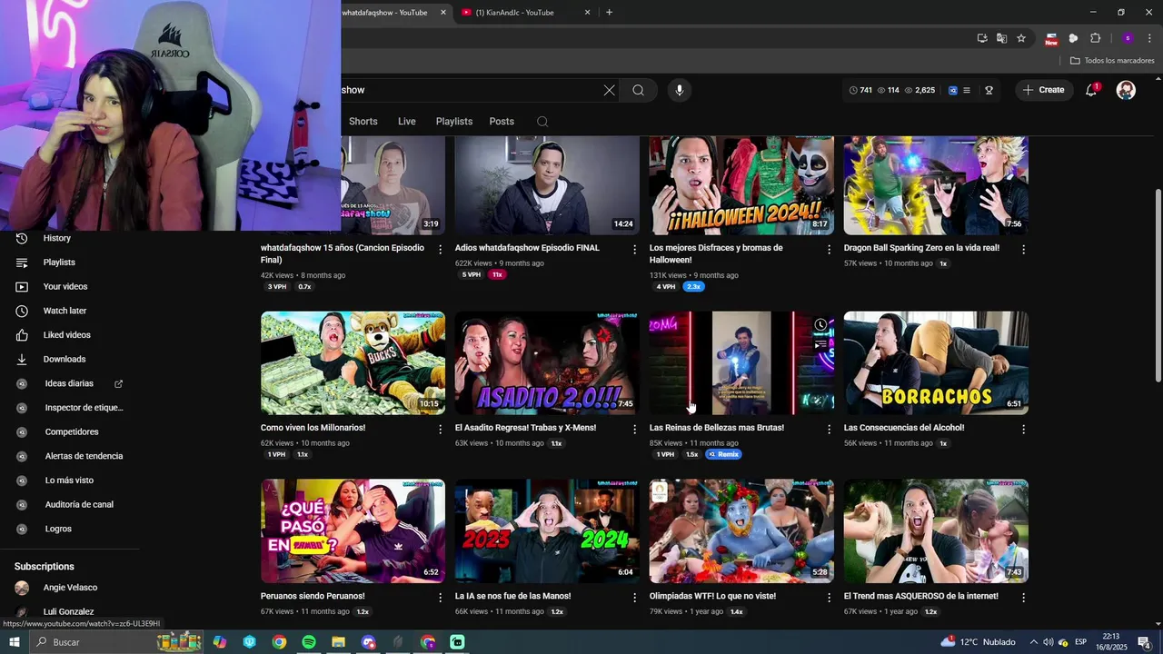Open File Explorer from the taskbar
The image size is (1163, 654).
338,642
